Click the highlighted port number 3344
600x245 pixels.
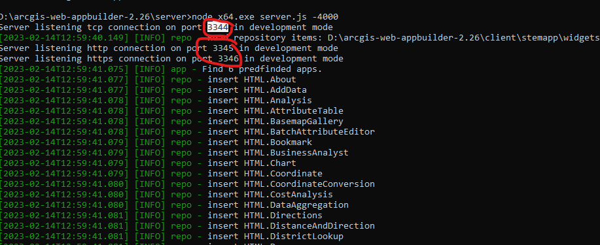(x=218, y=27)
